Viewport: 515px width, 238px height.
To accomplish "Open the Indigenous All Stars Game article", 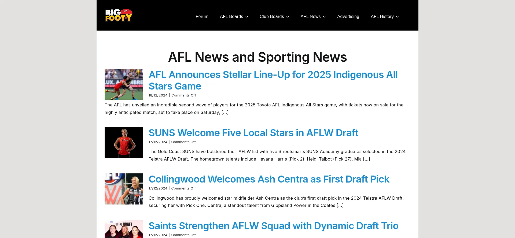I will 273,80.
